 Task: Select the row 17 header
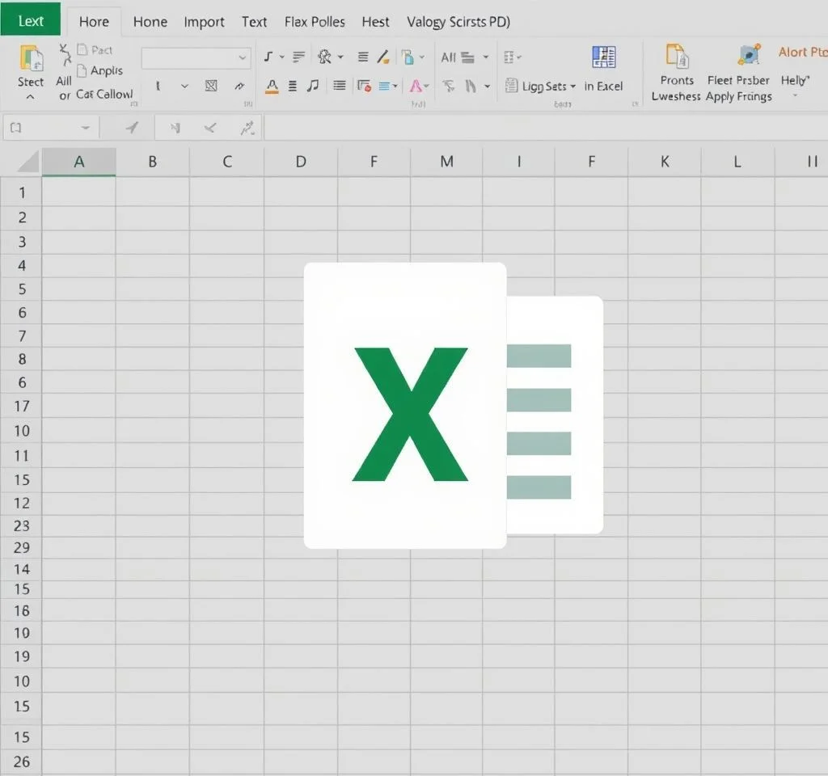(22, 406)
